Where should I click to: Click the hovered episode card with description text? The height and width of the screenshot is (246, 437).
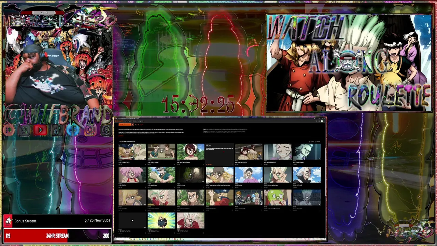coord(220,154)
